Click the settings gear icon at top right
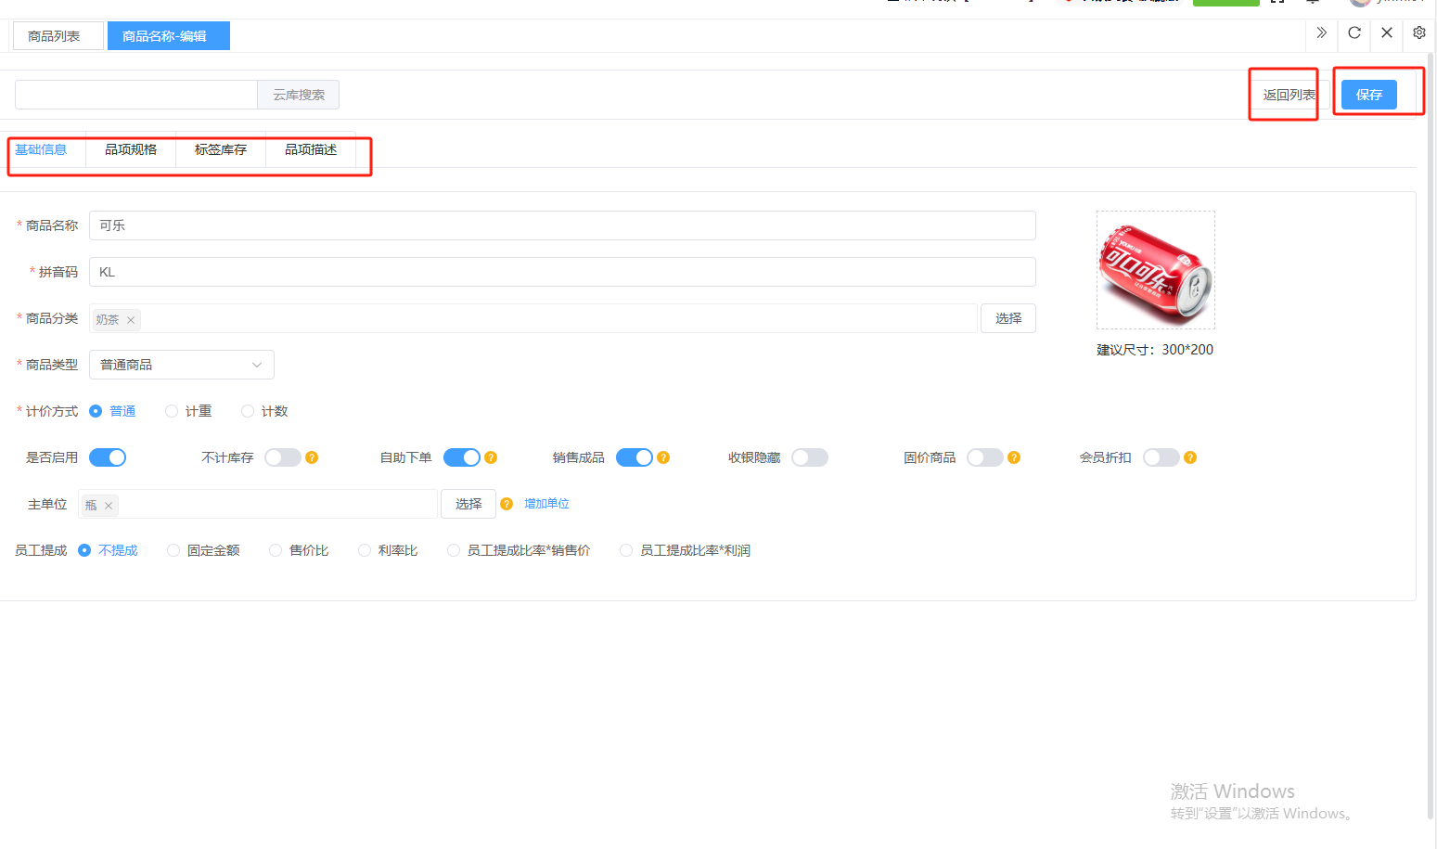Image resolution: width=1437 pixels, height=849 pixels. (1419, 32)
